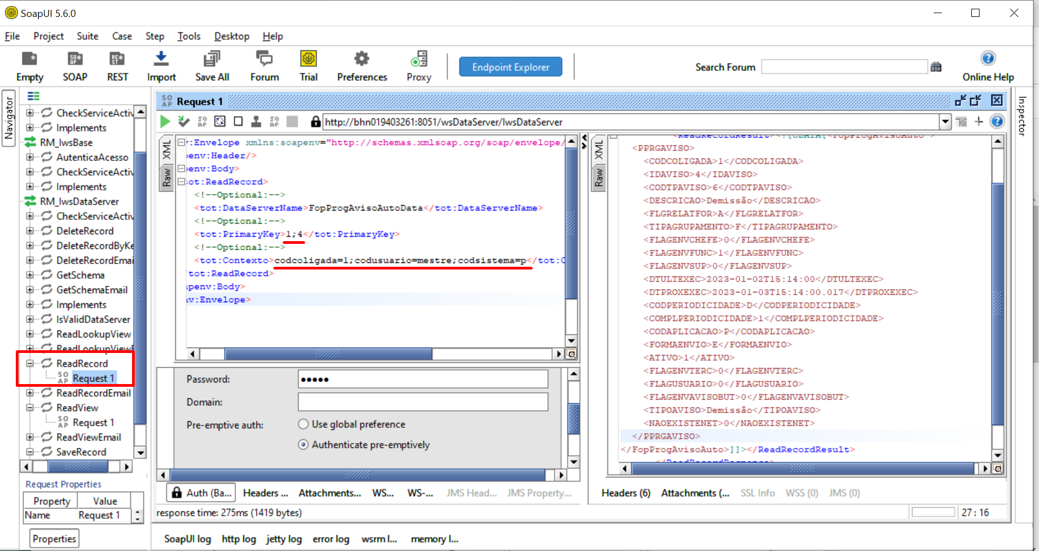Screen dimensions: 1039x551
Task: Open Preferences from the toolbar
Action: (x=362, y=66)
